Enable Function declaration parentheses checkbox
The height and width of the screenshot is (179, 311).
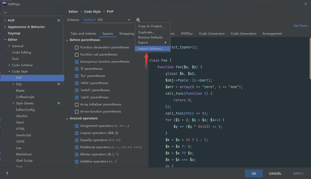[77, 47]
